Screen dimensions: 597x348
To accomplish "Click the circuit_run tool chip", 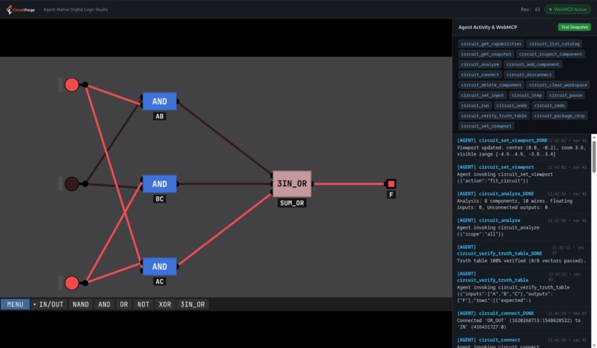I will pos(475,105).
